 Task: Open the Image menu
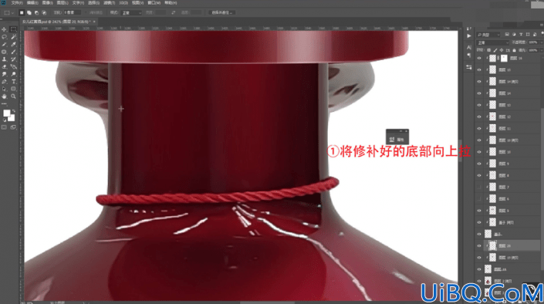point(48,3)
